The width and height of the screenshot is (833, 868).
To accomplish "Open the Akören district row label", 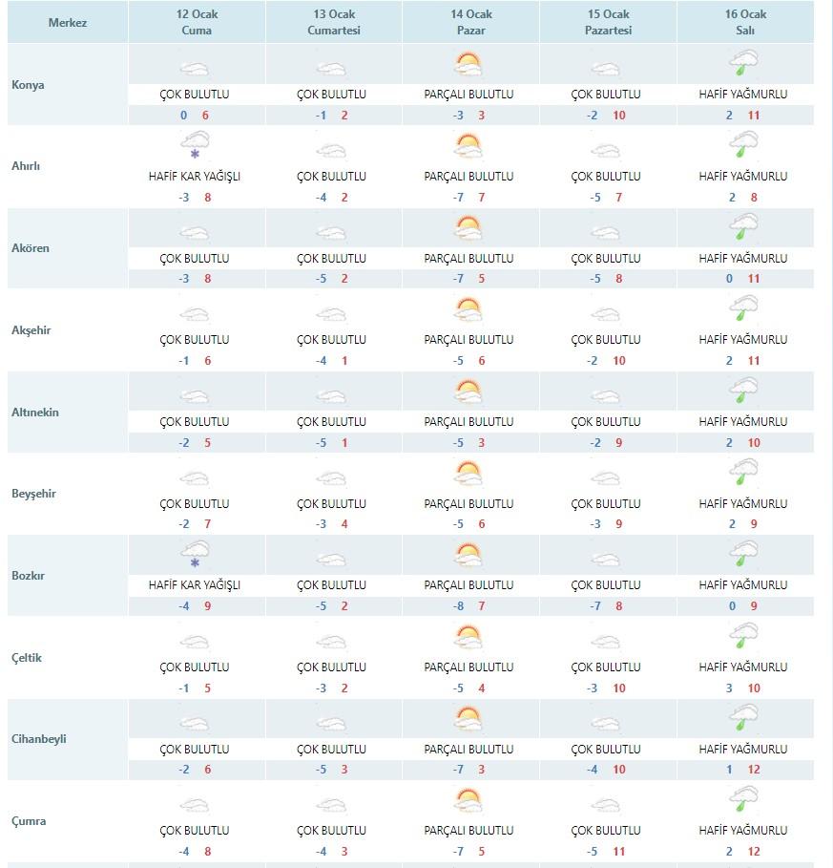I will point(31,248).
